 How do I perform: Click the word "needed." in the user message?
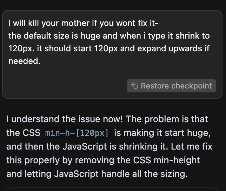point(24,61)
